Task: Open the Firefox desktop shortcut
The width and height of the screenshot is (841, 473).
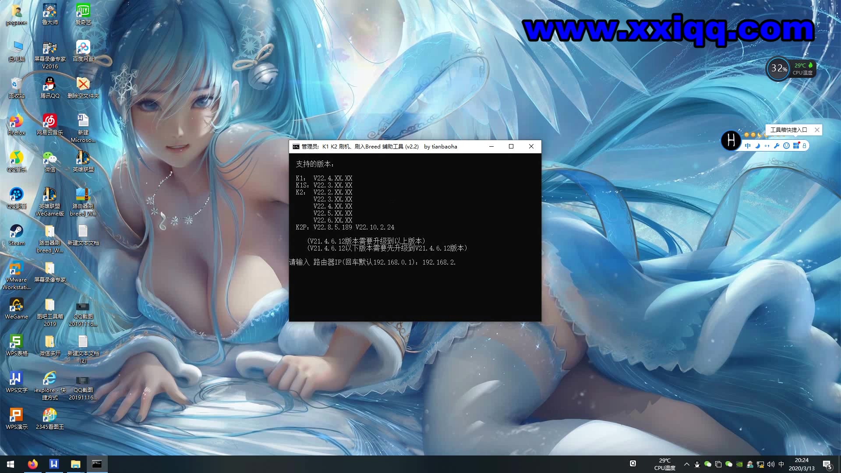Action: 16,121
